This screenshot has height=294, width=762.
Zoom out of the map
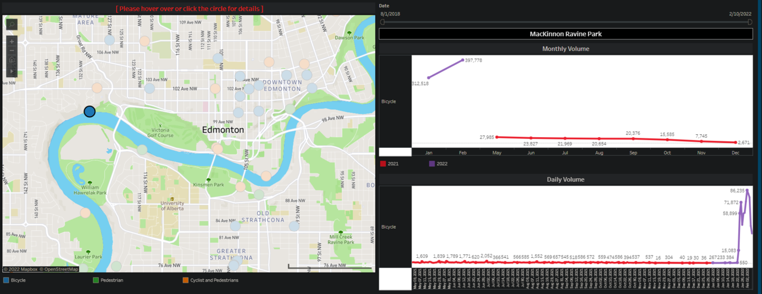coord(12,51)
